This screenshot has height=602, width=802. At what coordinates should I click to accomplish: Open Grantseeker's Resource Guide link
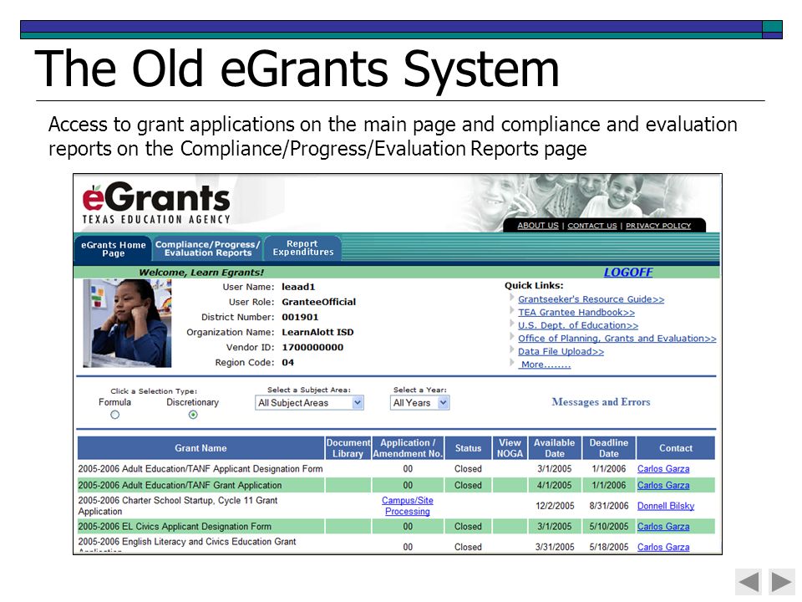(591, 299)
